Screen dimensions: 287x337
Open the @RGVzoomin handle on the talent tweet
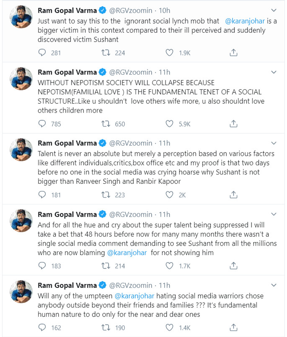pos(131,143)
